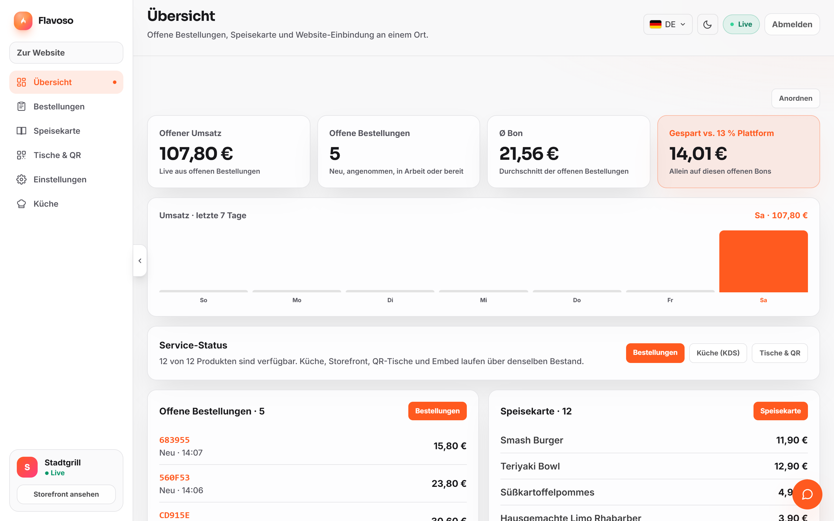Click the Süßkartoffelpommes menu row
834x521 pixels.
pyautogui.click(x=654, y=492)
